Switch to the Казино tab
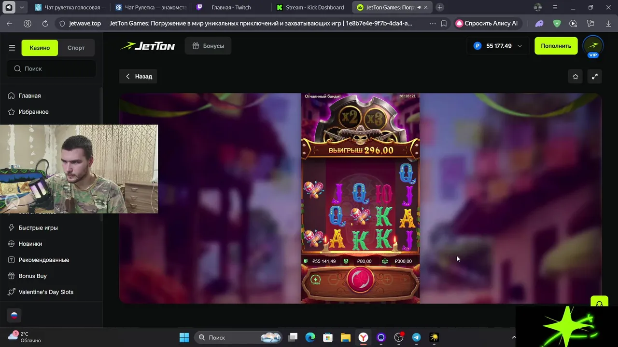This screenshot has height=347, width=618. 40,48
